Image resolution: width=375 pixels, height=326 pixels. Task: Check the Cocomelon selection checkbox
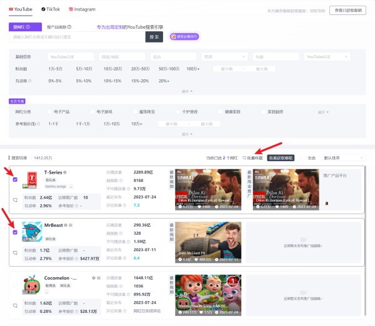click(15, 285)
